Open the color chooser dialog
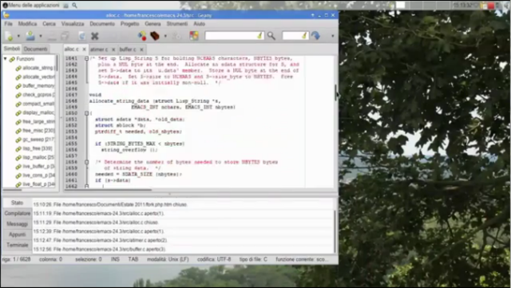Viewport: 511px width, 288px height. (x=194, y=36)
